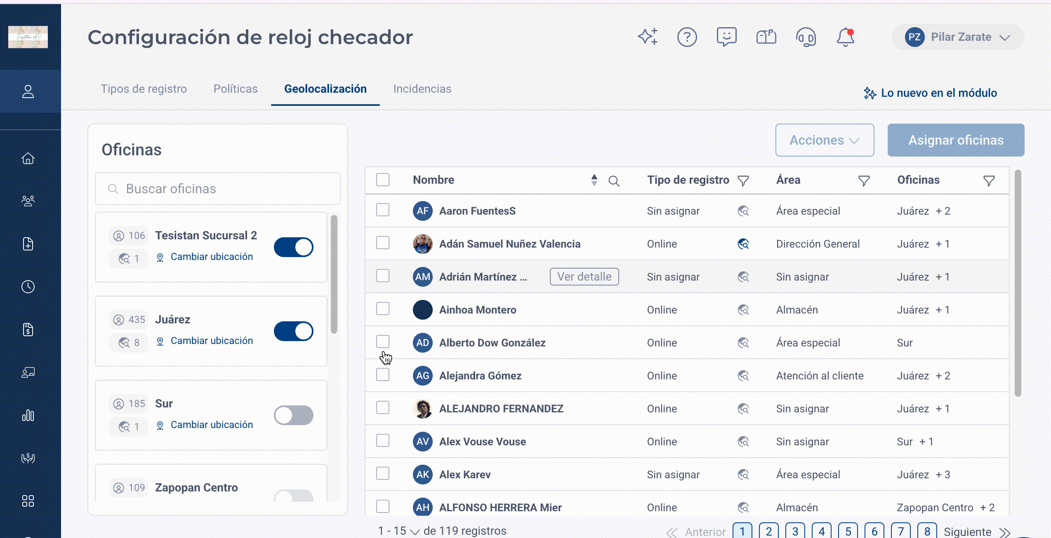Switch to Tipos de registro tab
This screenshot has width=1051, height=538.
click(x=144, y=89)
